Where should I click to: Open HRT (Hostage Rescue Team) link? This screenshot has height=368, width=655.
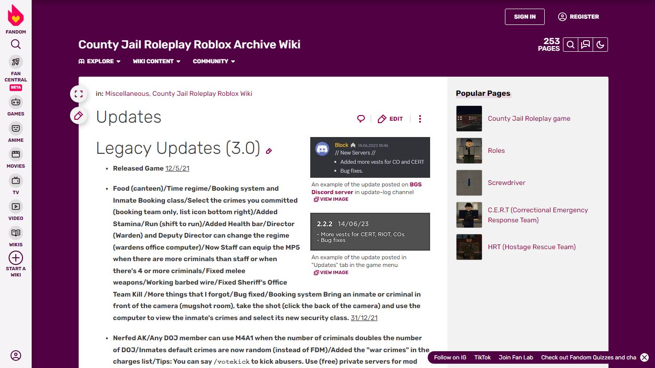[532, 247]
